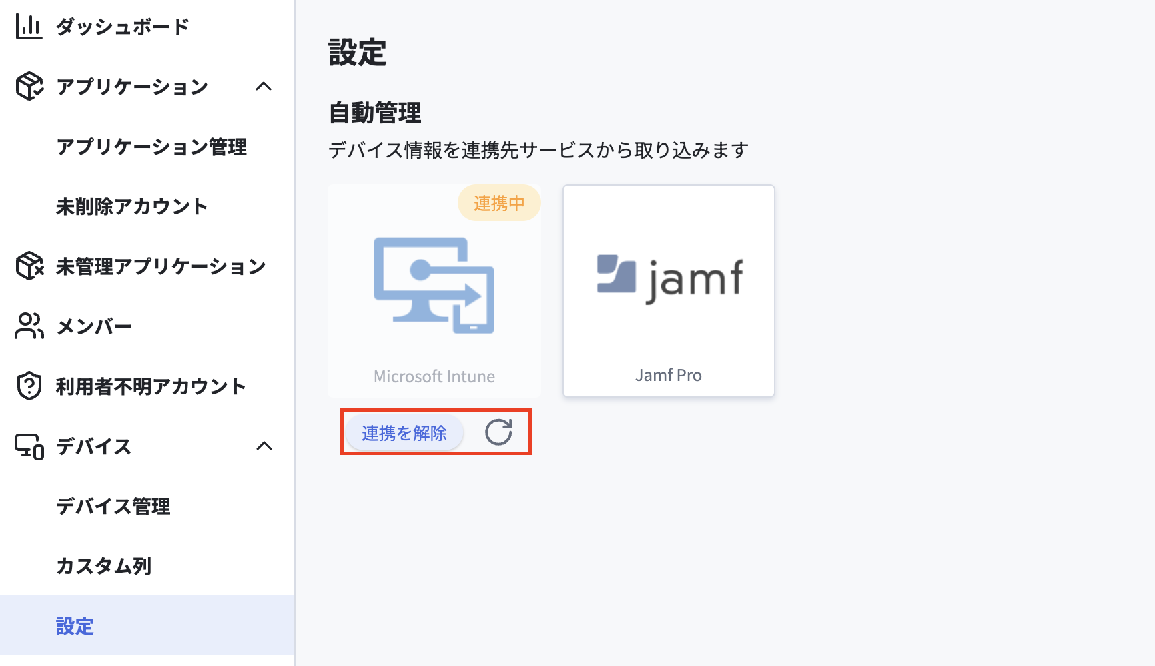Click the 自動管理 section heading

(x=375, y=113)
